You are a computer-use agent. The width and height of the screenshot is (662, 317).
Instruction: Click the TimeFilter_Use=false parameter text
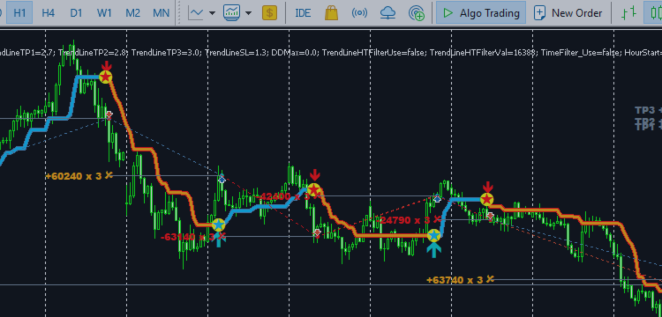581,53
